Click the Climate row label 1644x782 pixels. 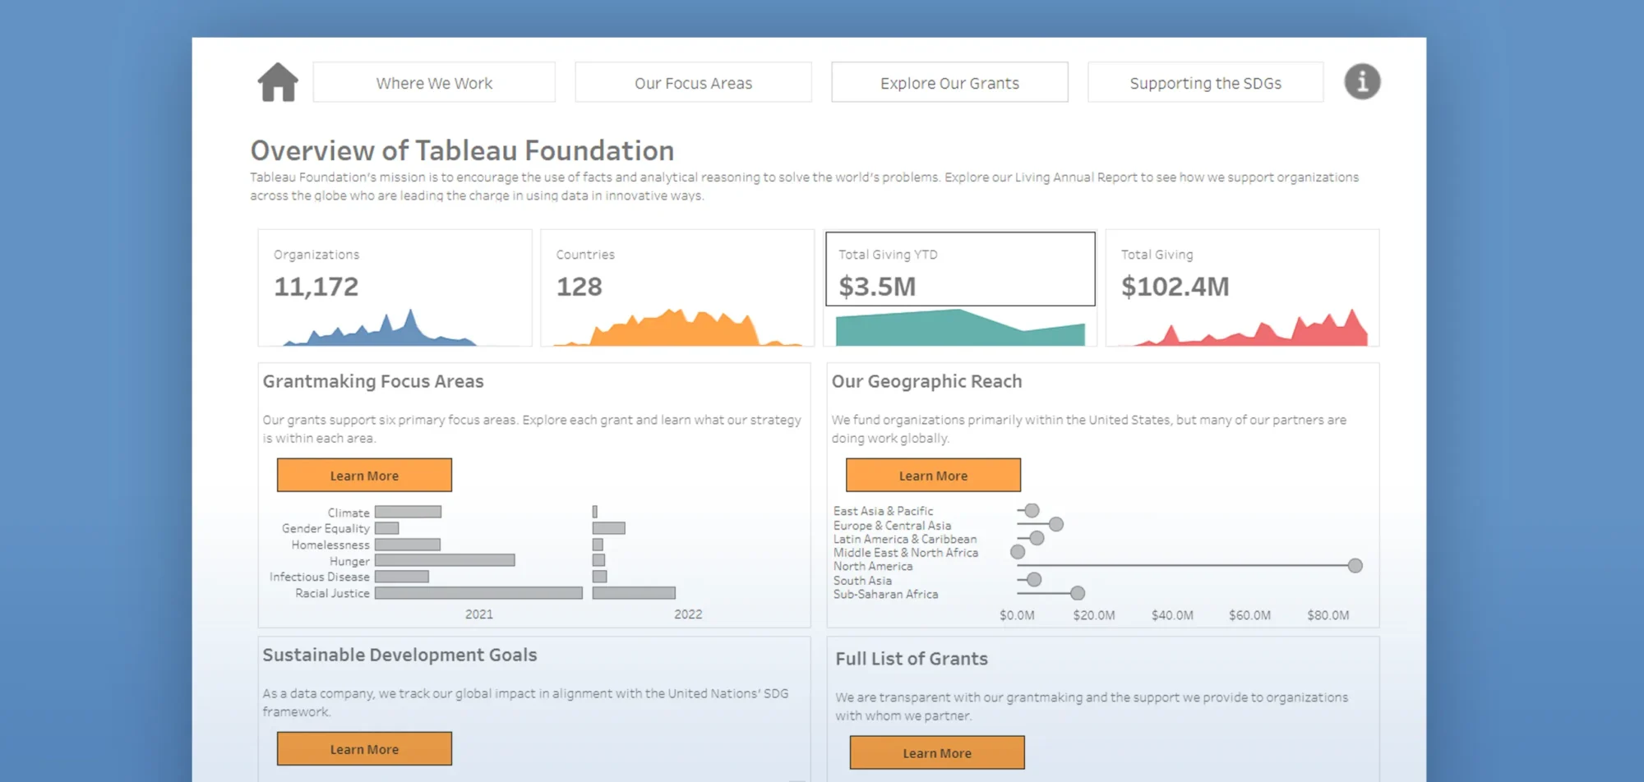pyautogui.click(x=349, y=513)
